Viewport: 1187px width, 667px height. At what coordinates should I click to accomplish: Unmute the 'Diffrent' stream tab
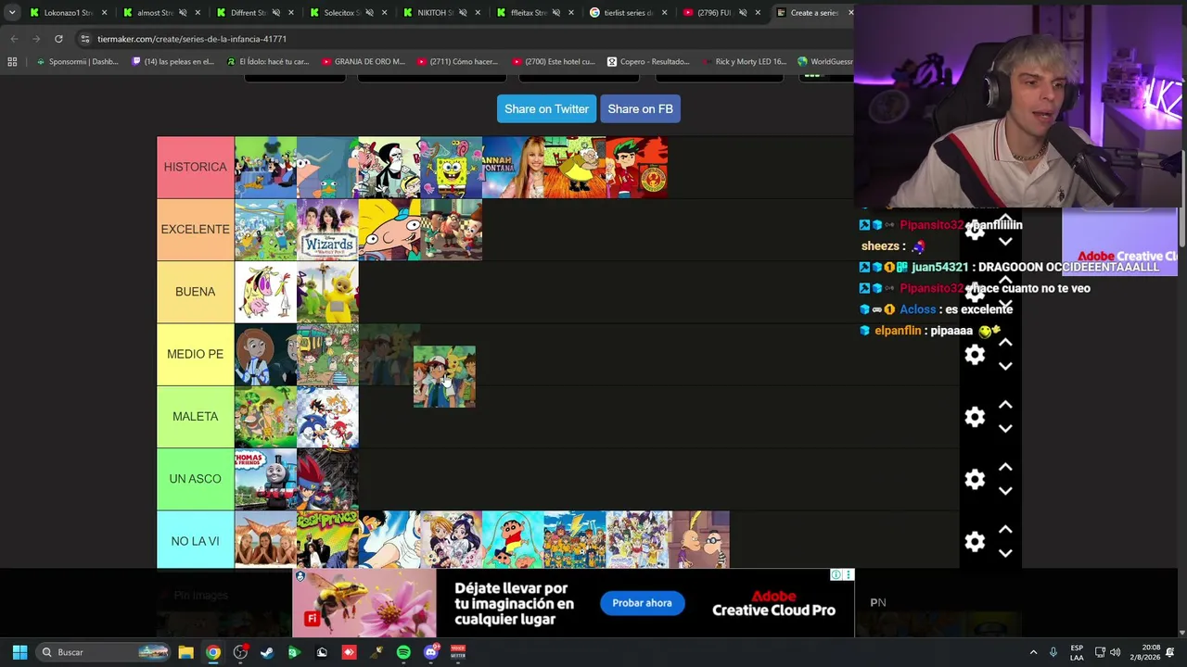coord(275,13)
